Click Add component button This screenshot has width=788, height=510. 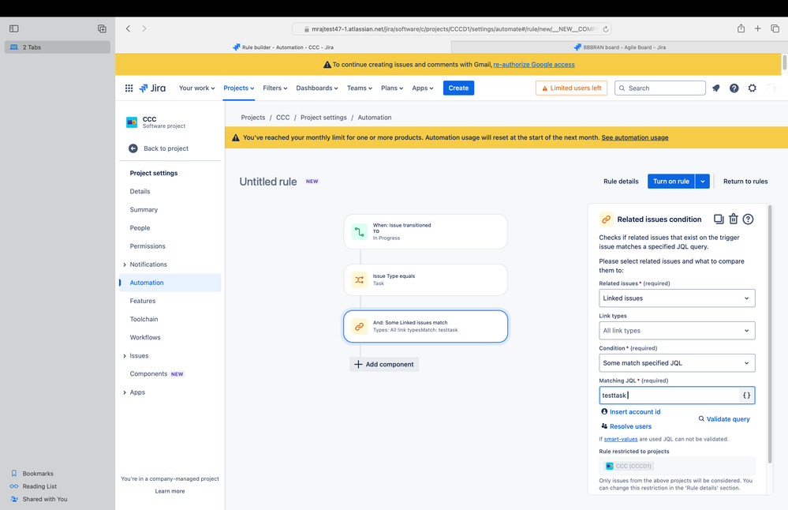point(384,364)
